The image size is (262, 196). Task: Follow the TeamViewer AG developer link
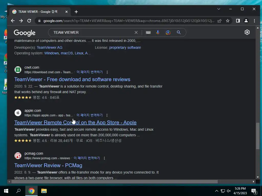click(50, 47)
